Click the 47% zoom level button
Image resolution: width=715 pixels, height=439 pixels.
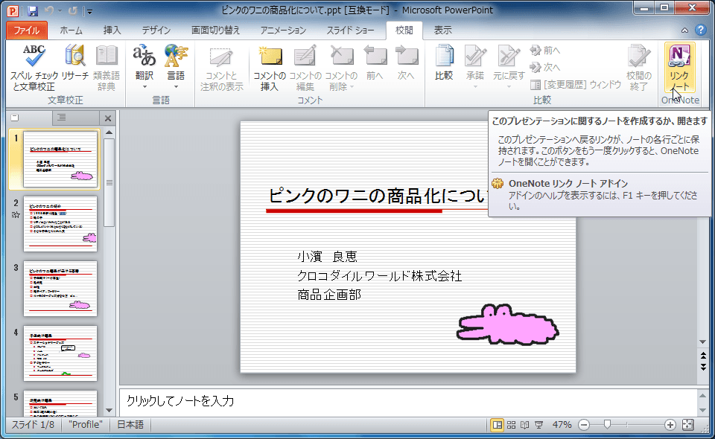coord(562,425)
